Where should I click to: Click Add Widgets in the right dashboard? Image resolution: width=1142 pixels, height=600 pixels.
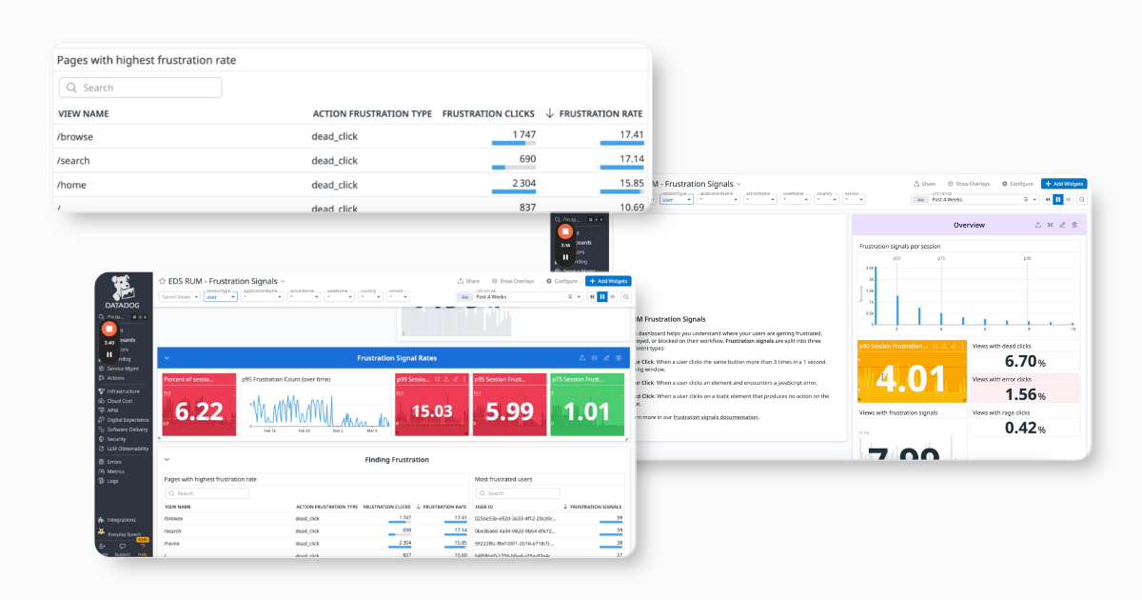coord(1063,184)
